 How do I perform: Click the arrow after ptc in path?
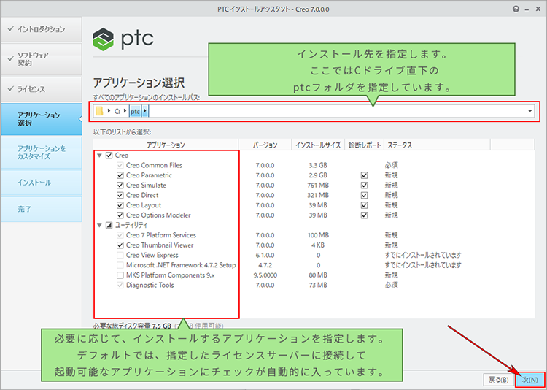[145, 111]
